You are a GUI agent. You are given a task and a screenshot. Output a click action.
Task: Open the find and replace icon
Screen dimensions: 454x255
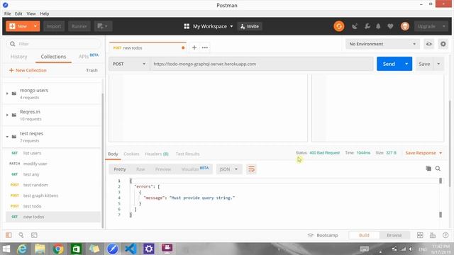pyautogui.click(x=21, y=235)
